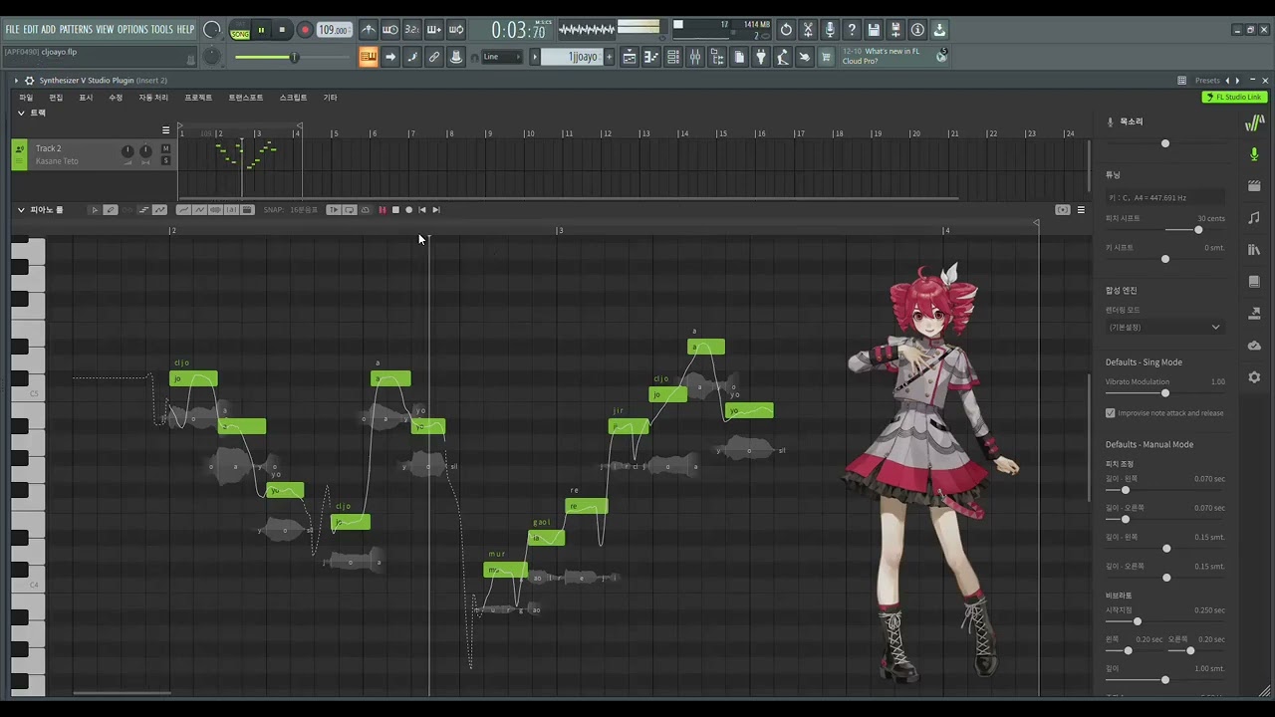The width and height of the screenshot is (1275, 717).
Task: Adjust the 키 시프트 slider handle
Action: pos(1165,259)
